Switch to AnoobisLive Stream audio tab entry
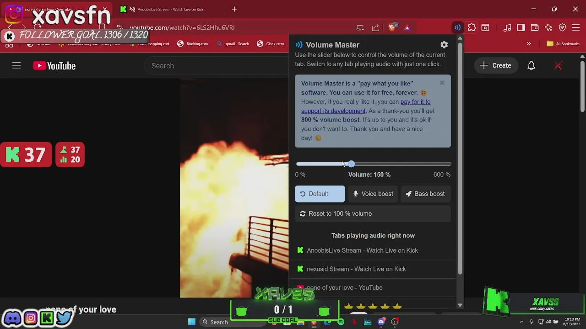 373,250
